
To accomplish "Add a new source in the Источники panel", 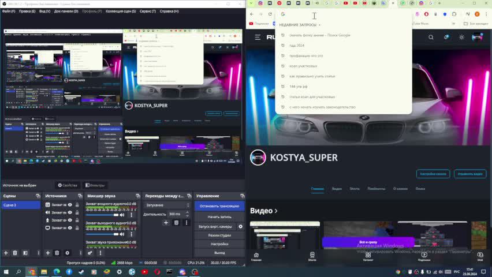I will tap(48, 253).
